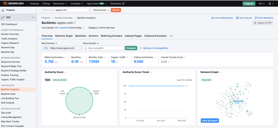Show Monthly Visits info icon
This screenshot has width=278, height=128.
pyautogui.click(x=105, y=57)
